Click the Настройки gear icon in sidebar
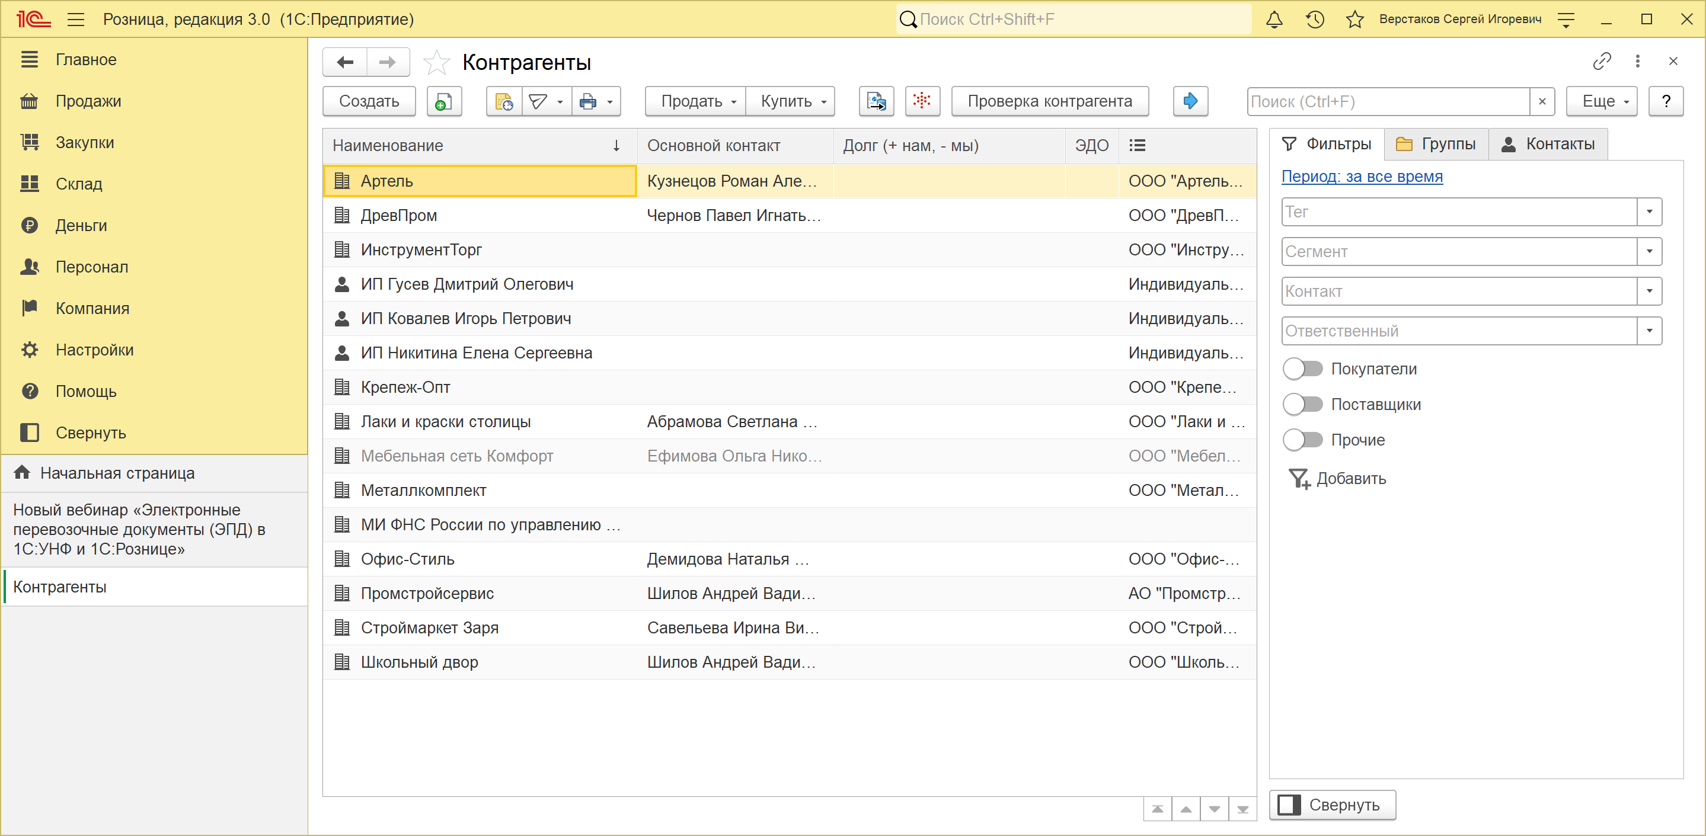The height and width of the screenshot is (836, 1706). coord(29,350)
